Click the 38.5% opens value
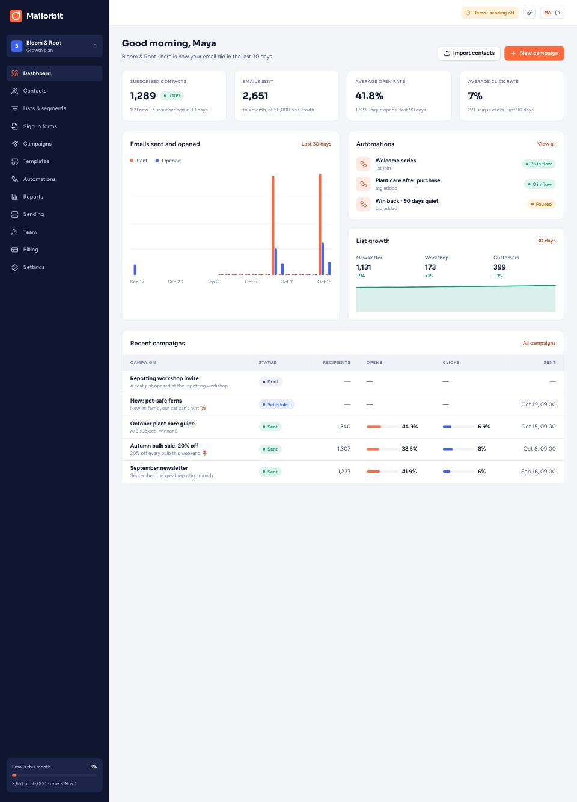This screenshot has height=802, width=577. click(409, 449)
